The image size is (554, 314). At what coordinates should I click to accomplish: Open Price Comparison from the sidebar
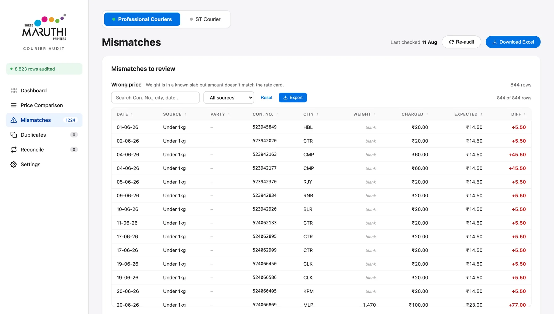click(x=44, y=105)
